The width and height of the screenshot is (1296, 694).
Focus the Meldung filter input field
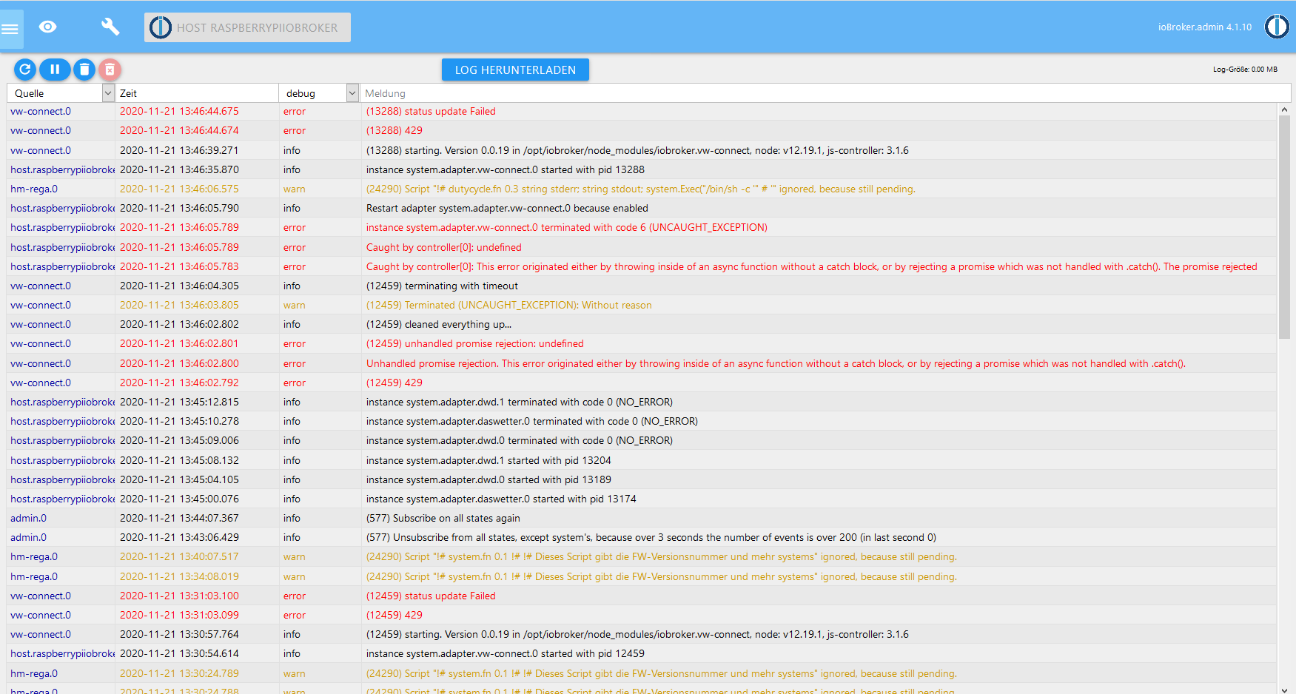tap(825, 93)
